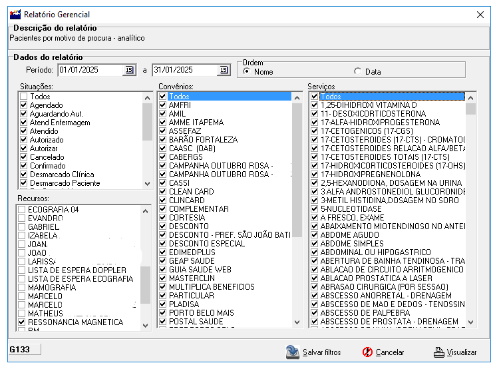Click the Salvar filtros disk icon

point(293,352)
